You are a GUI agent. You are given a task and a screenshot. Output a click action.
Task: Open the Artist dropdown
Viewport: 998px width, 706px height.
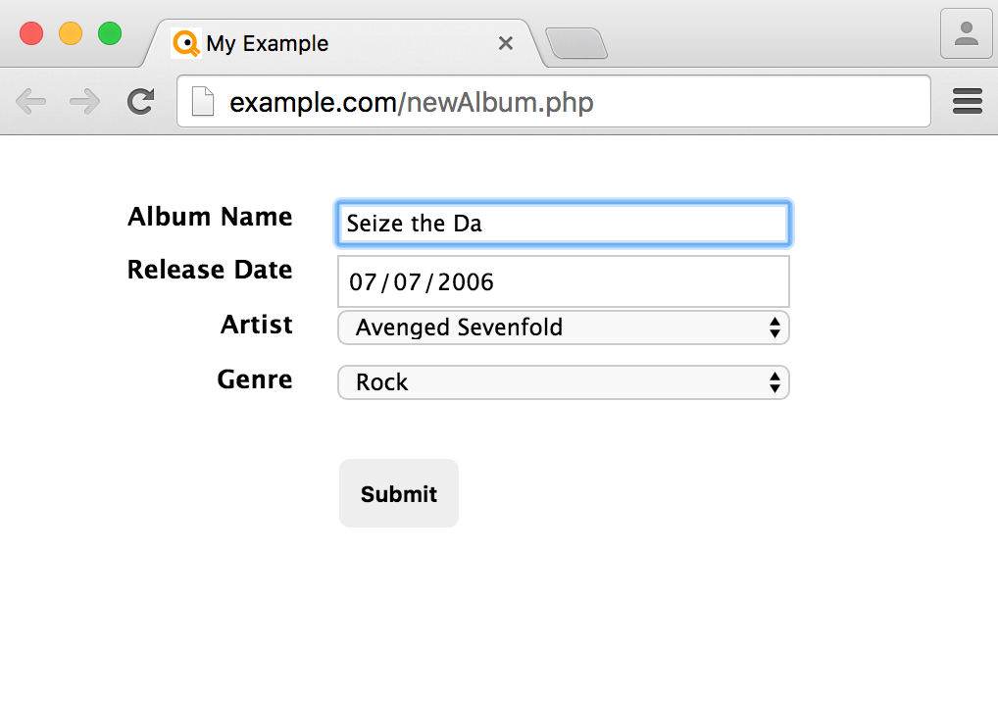pyautogui.click(x=563, y=328)
